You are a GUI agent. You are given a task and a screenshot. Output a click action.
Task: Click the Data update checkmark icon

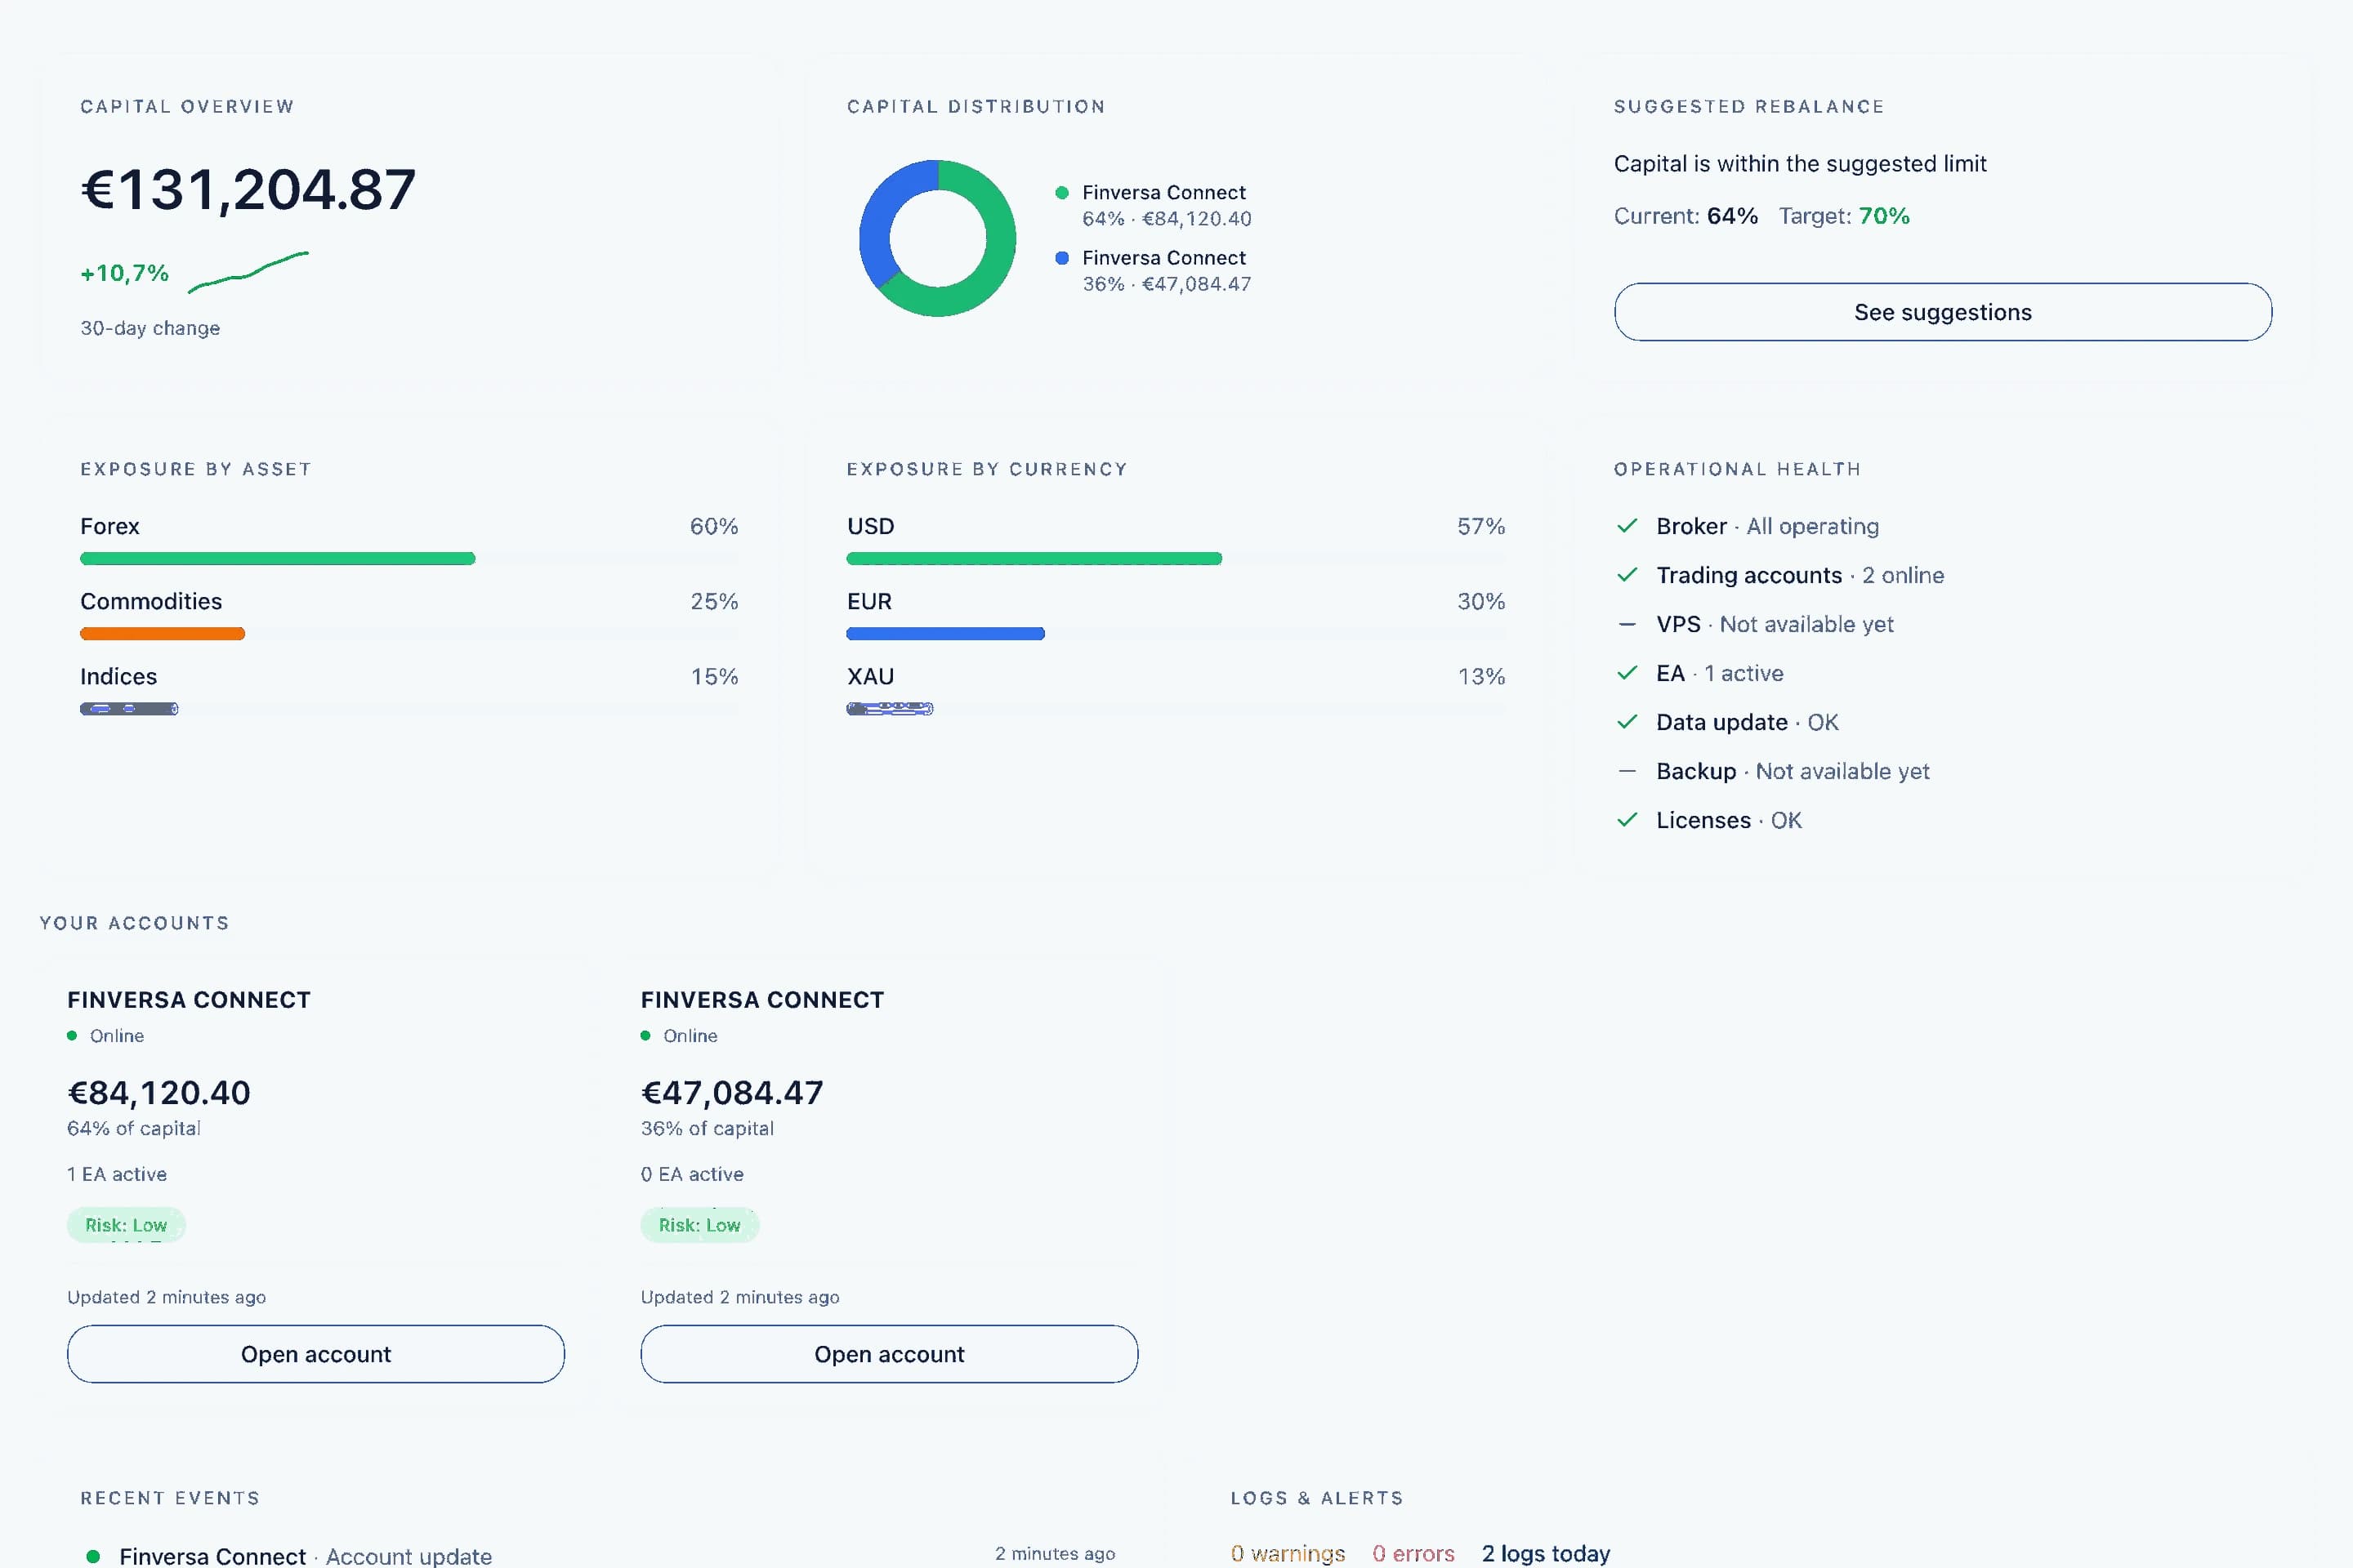pyautogui.click(x=1627, y=722)
